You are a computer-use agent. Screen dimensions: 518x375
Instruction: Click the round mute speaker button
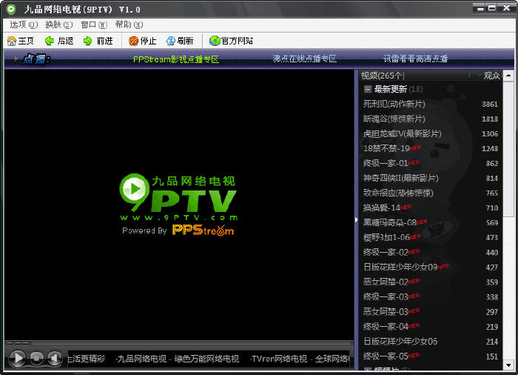(x=54, y=359)
